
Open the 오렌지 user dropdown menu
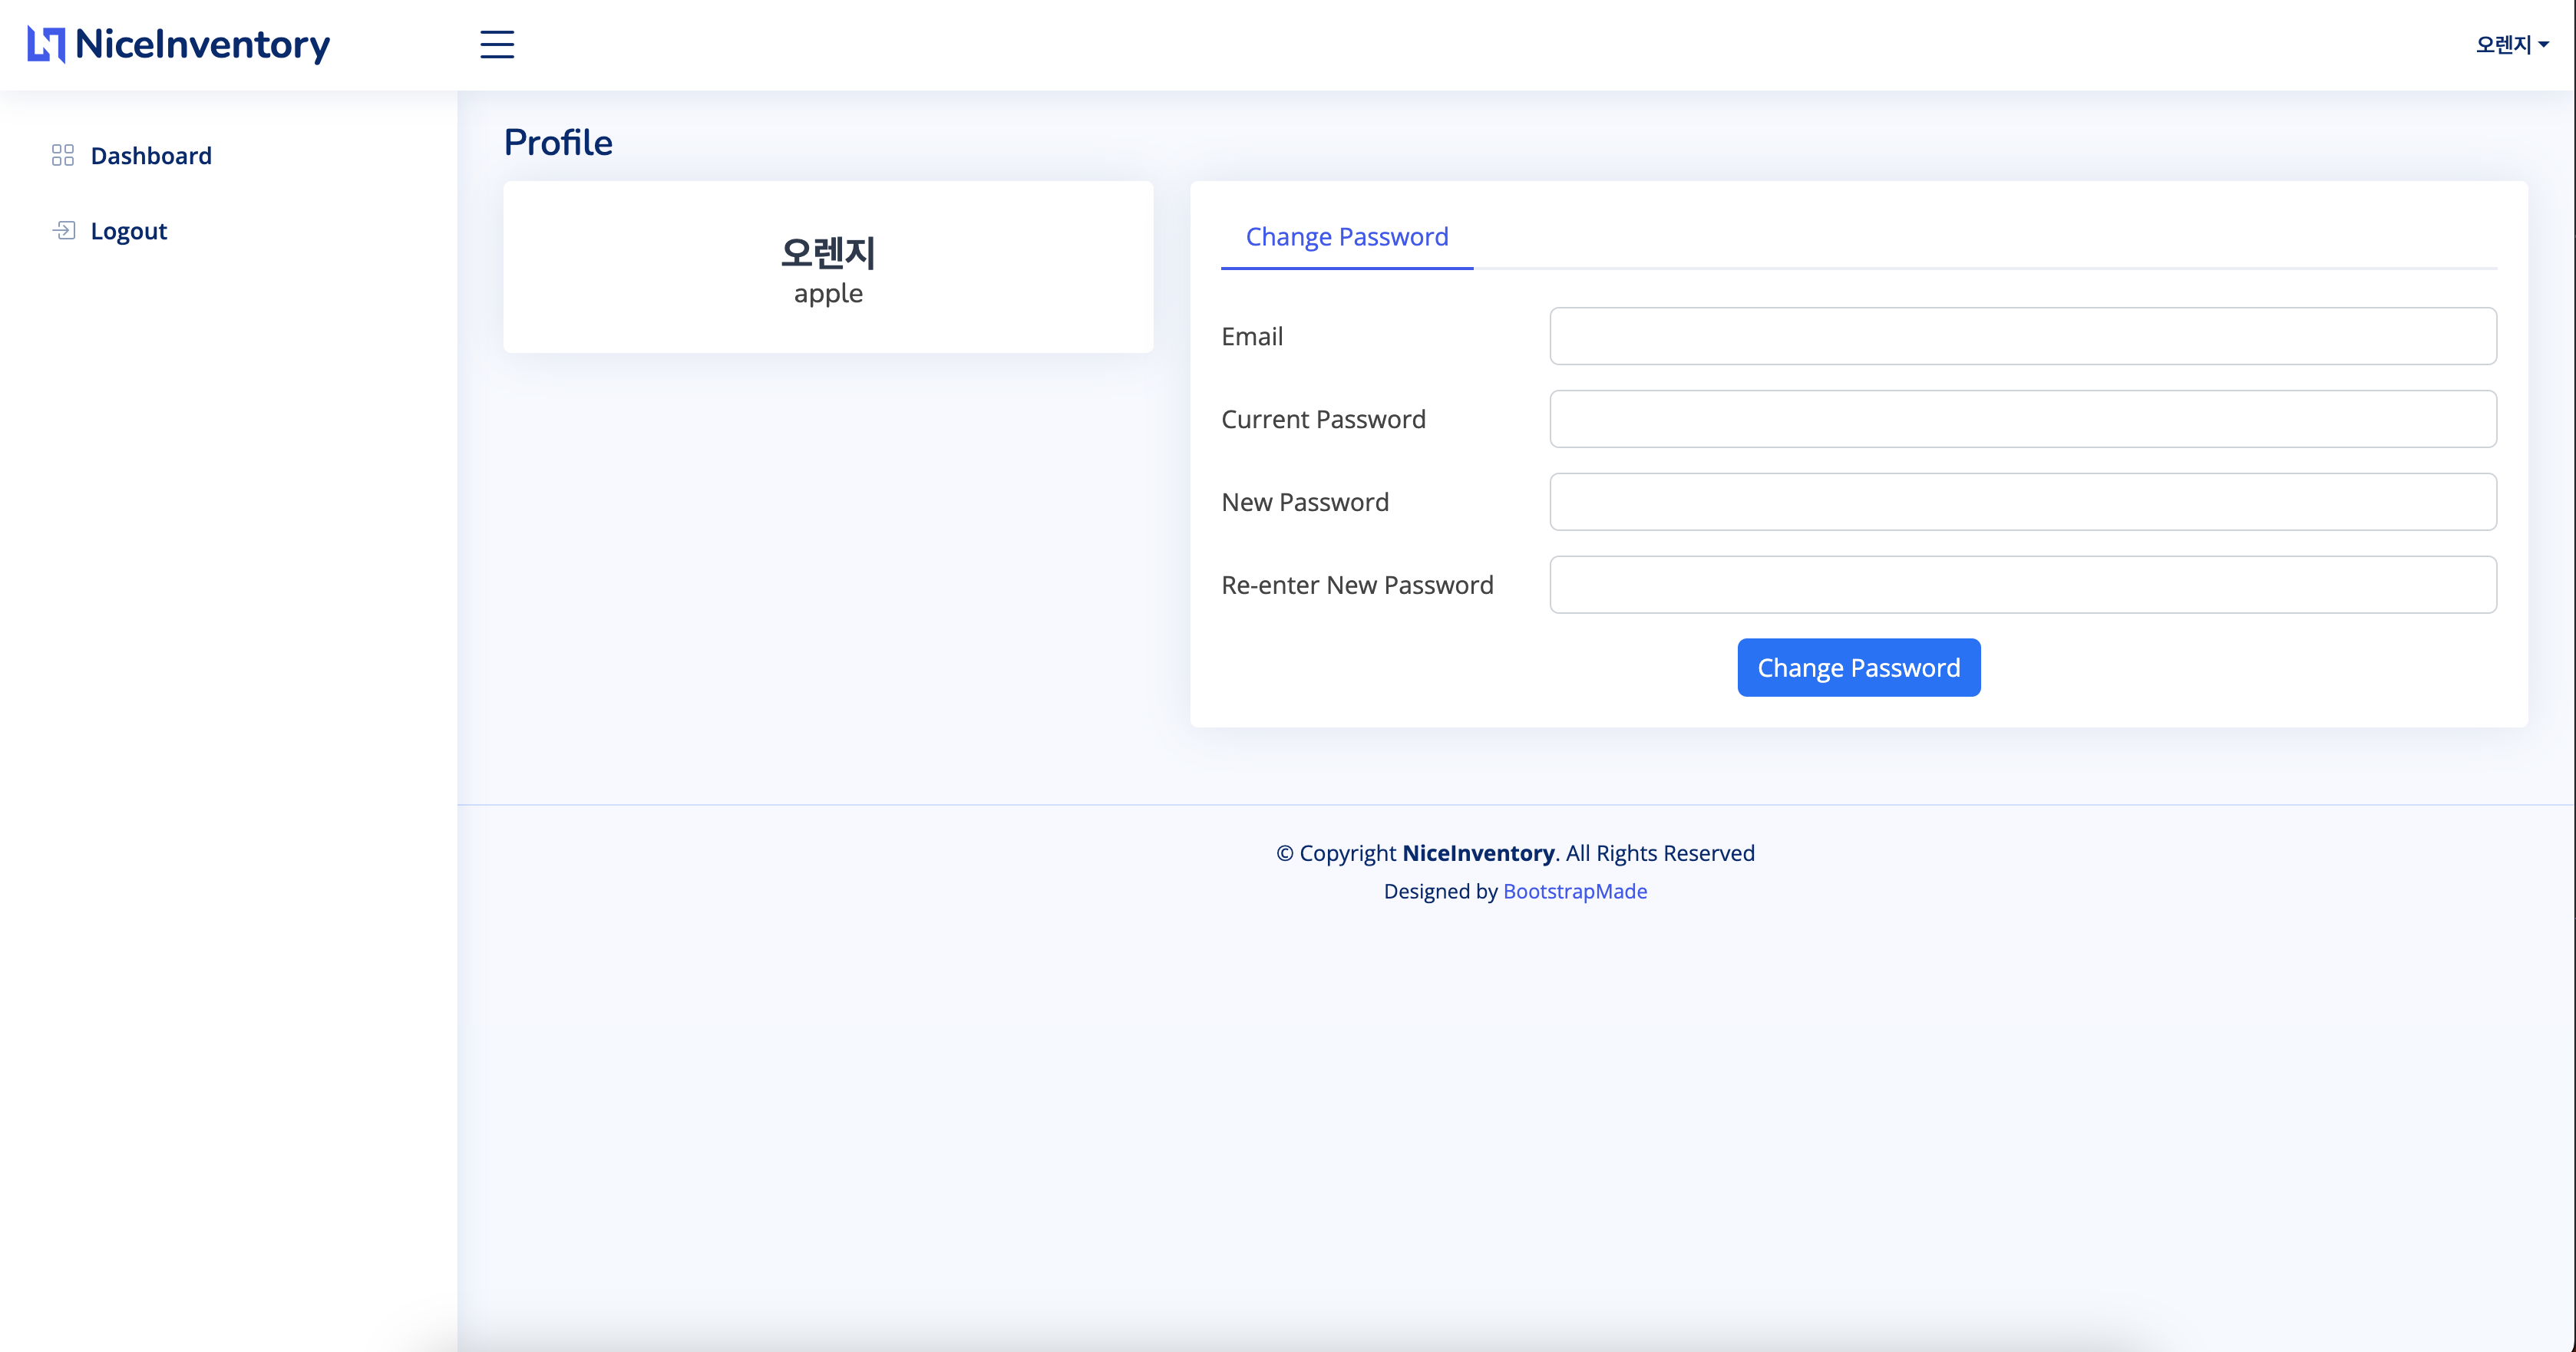(x=2502, y=44)
